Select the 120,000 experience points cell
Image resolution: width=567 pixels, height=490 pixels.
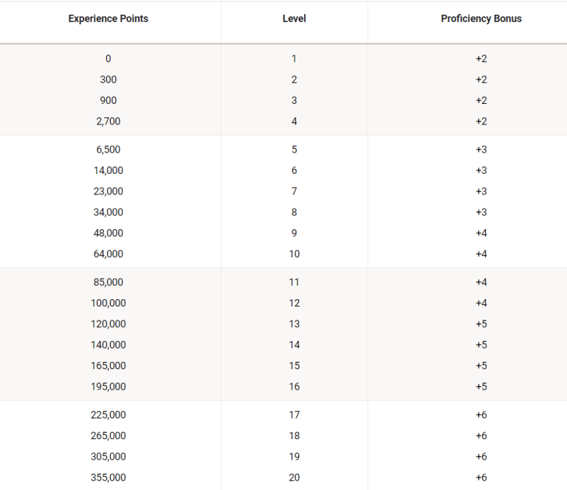(x=108, y=324)
